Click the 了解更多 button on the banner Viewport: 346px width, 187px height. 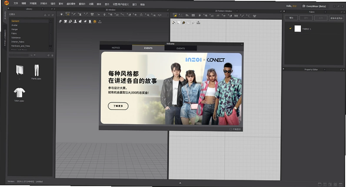118,106
